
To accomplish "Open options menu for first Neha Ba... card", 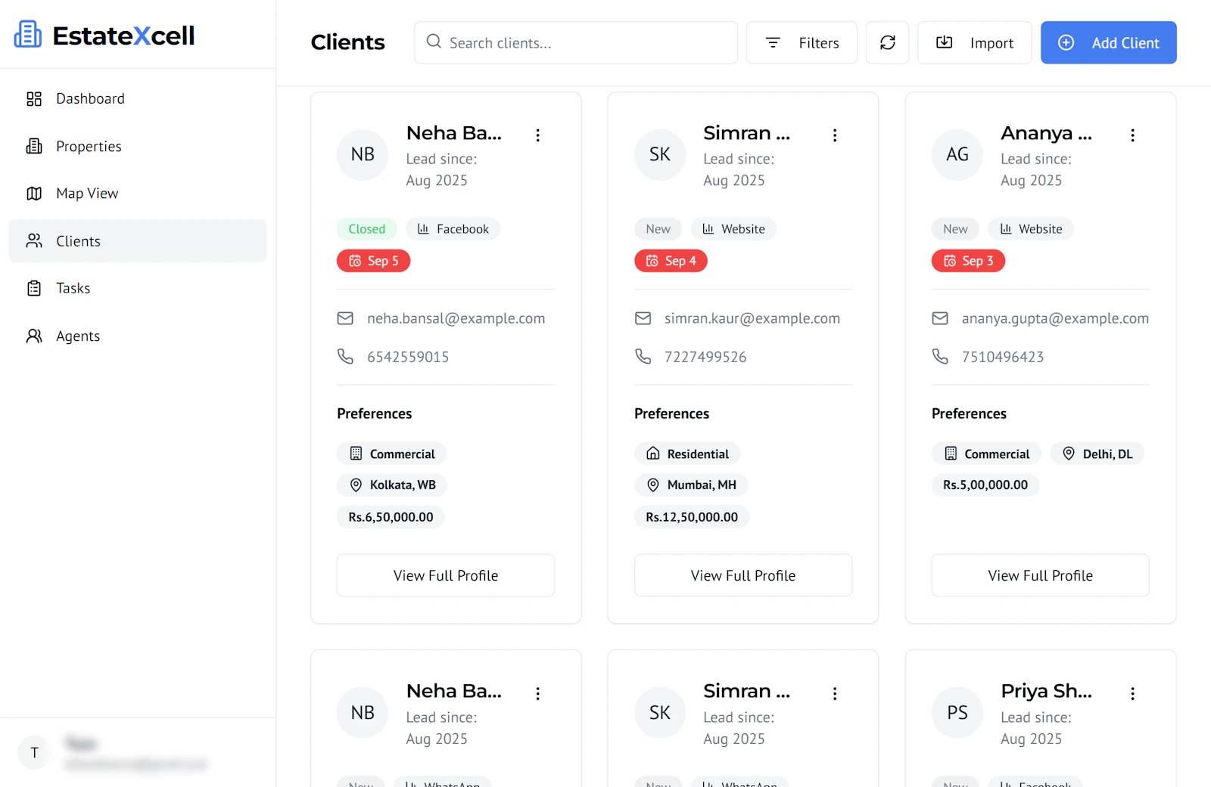I will click(537, 135).
